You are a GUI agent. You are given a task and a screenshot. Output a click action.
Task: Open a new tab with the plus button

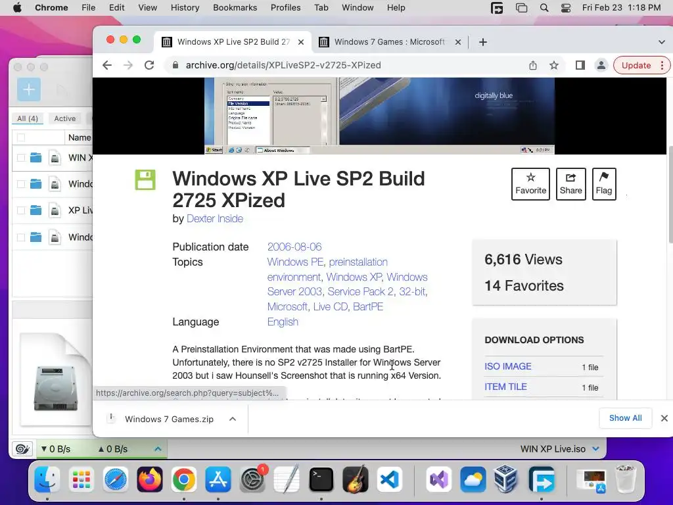(483, 42)
